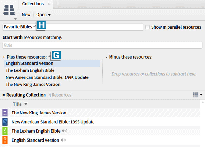Expand the Open dropdown menu
The width and height of the screenshot is (205, 147).
point(43,15)
